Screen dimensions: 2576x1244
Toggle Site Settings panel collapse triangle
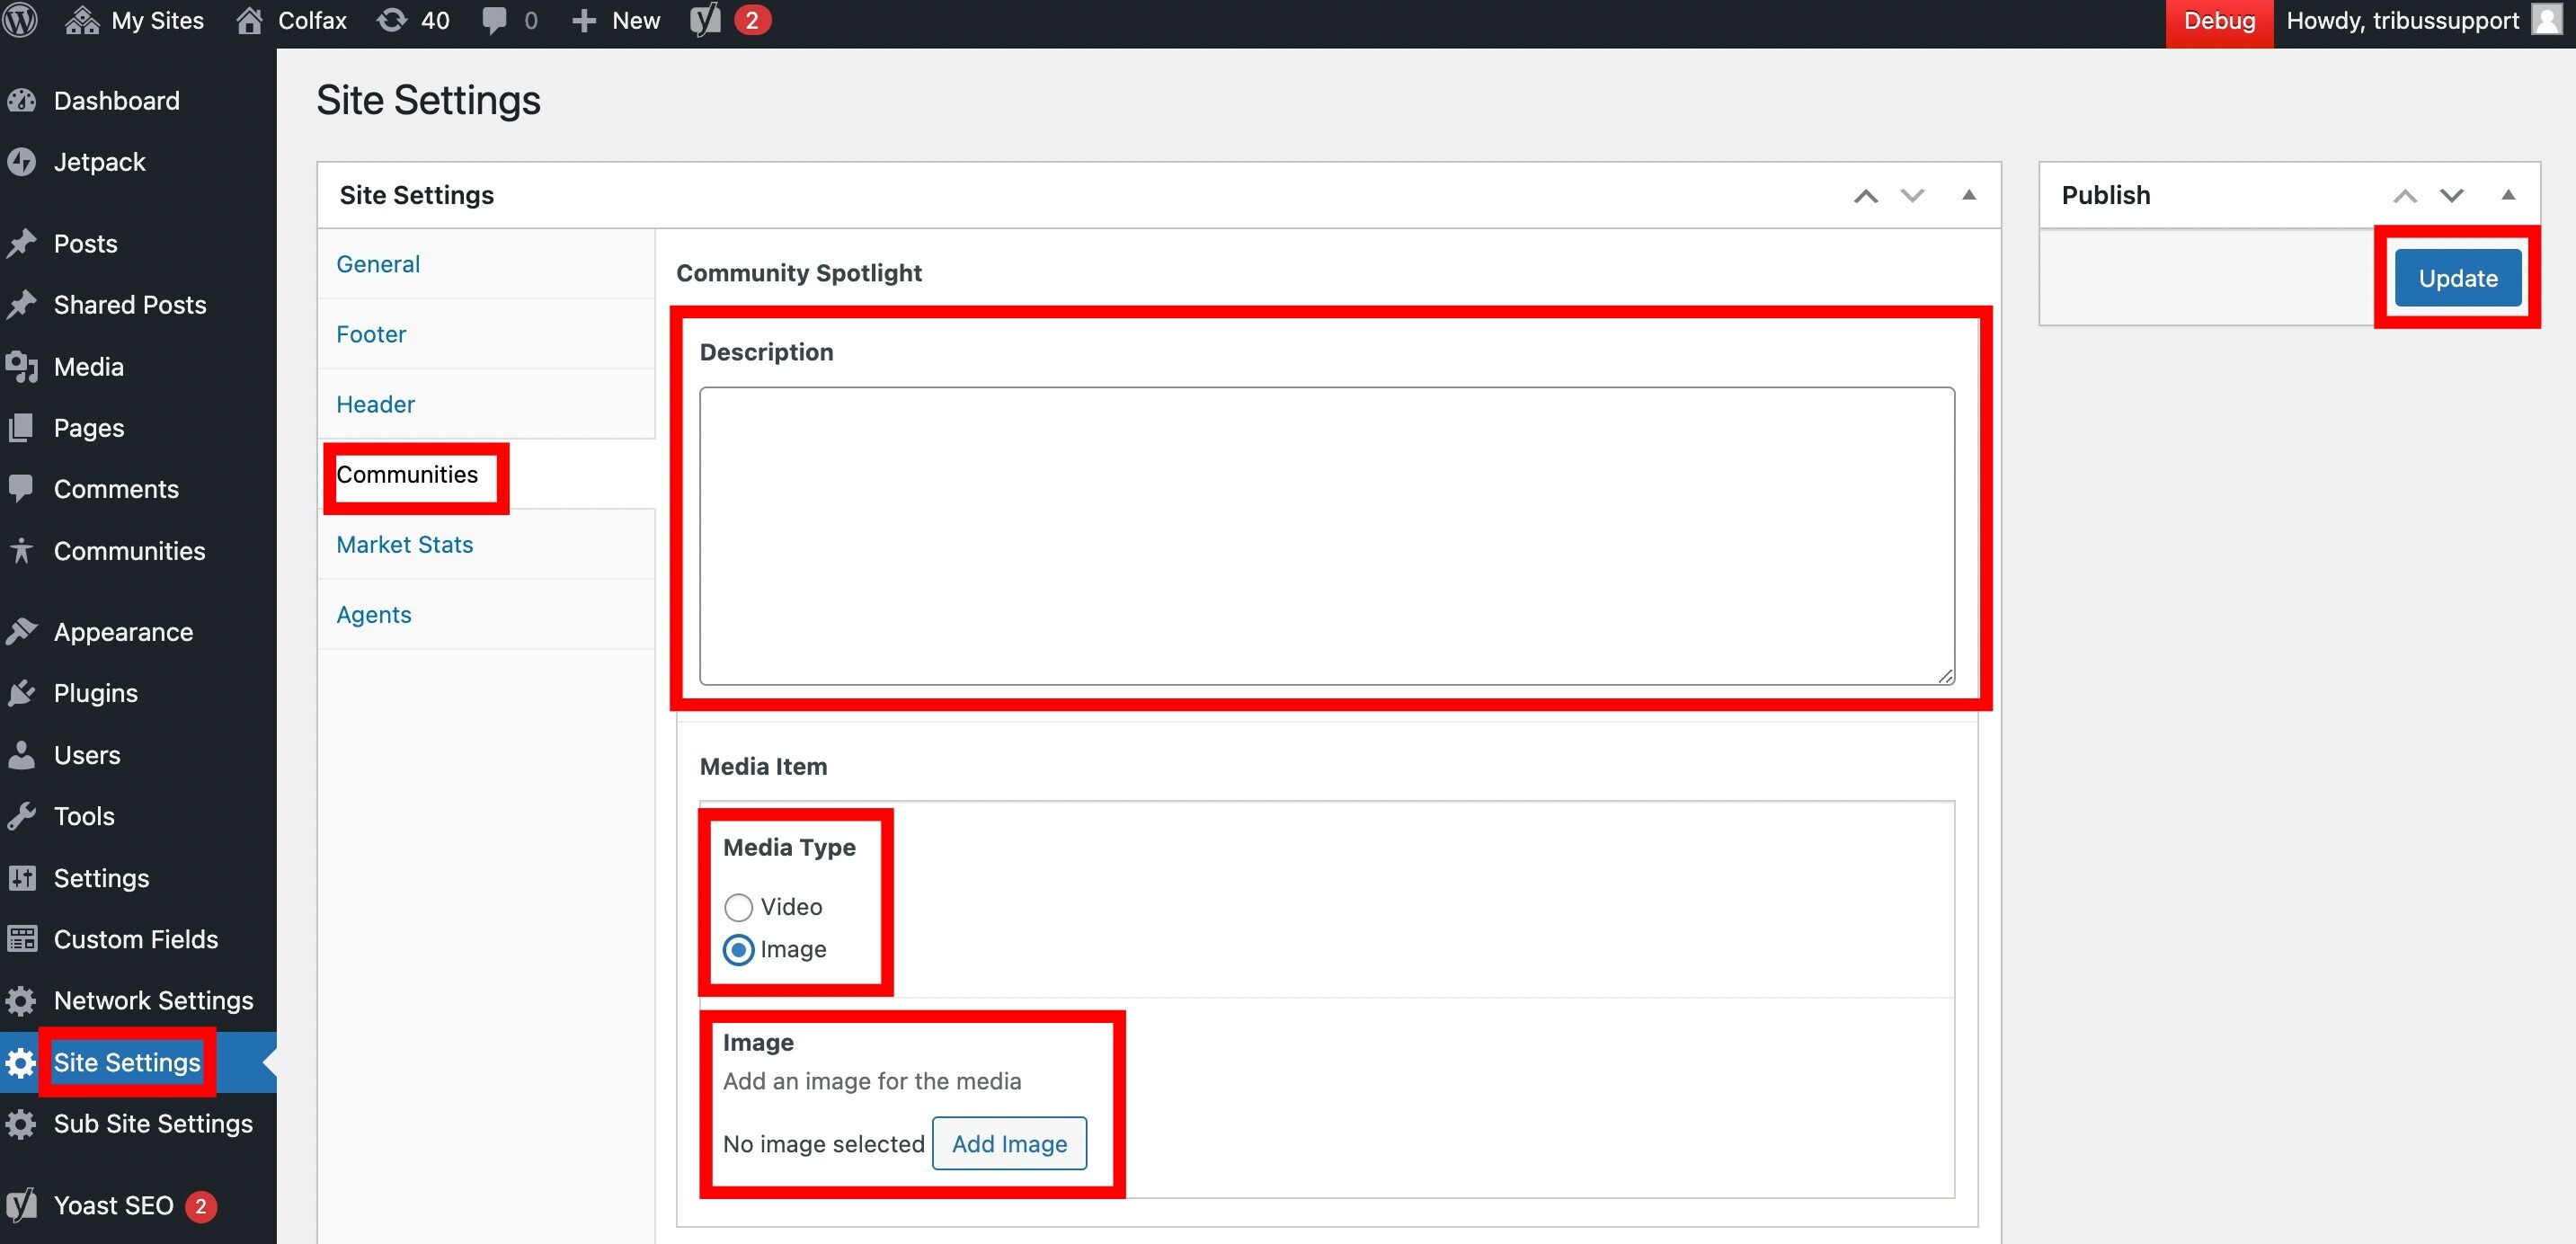point(1969,195)
